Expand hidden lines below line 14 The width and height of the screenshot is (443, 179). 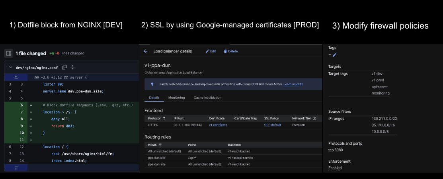[x=16, y=168]
